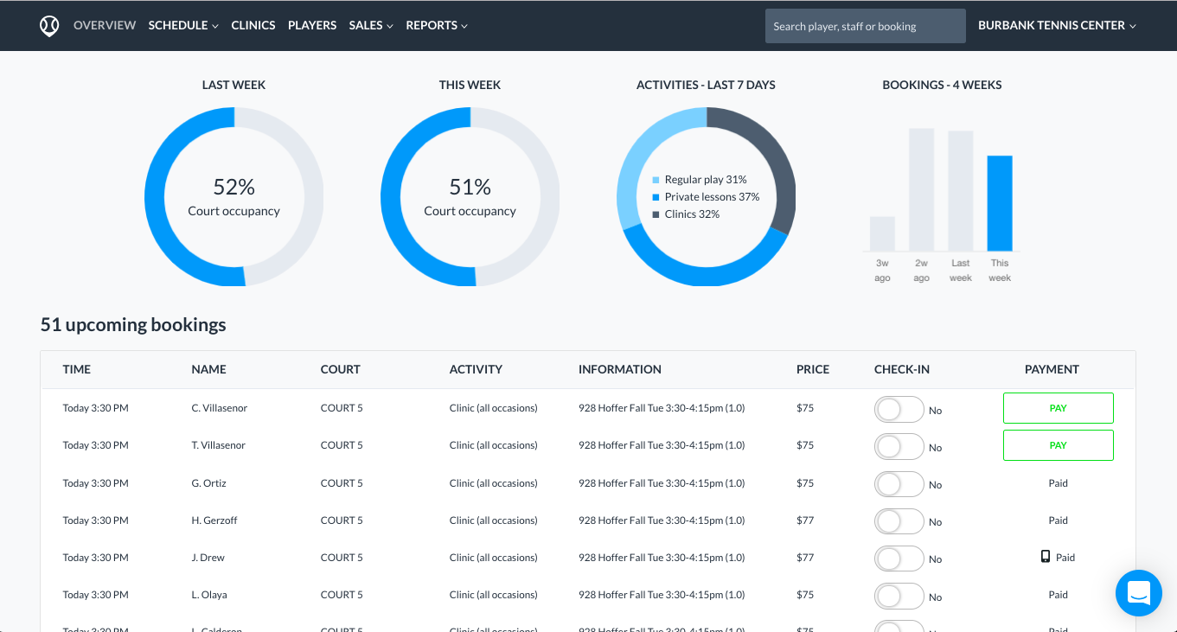This screenshot has width=1177, height=632.
Task: Open the chat support bubble icon
Action: (1138, 593)
